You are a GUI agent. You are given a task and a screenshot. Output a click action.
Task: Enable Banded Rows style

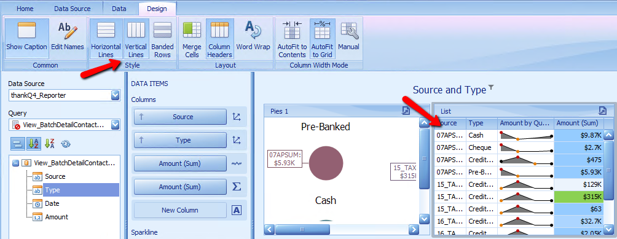coord(162,38)
